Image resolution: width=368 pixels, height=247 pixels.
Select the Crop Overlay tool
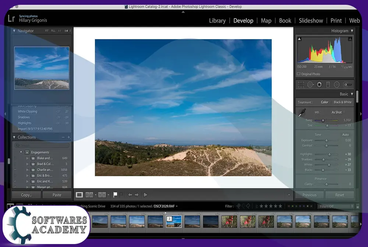301,84
